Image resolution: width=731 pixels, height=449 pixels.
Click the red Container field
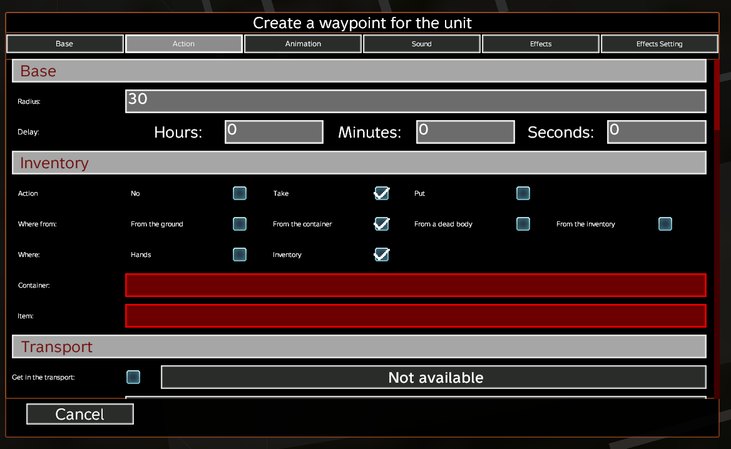pyautogui.click(x=416, y=285)
